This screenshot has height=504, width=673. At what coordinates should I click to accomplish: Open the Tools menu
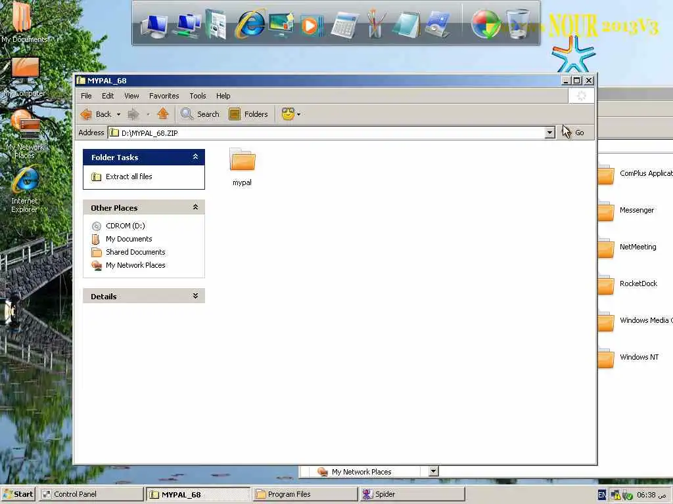(x=198, y=96)
